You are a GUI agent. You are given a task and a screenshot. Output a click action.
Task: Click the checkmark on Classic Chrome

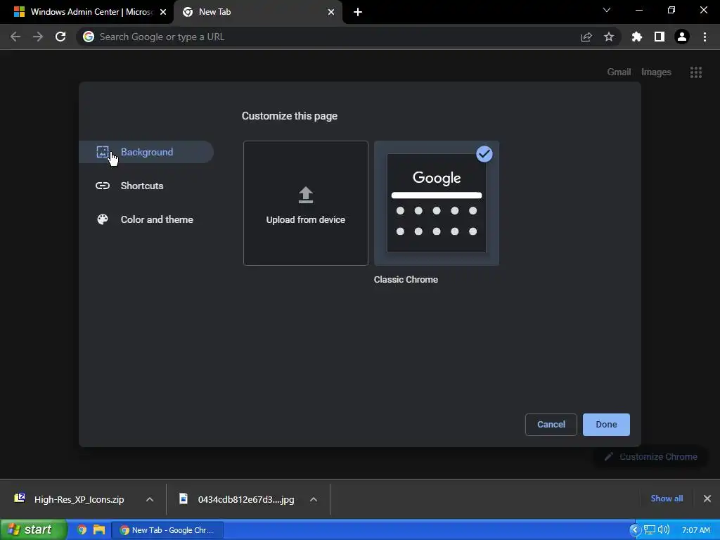coord(484,154)
